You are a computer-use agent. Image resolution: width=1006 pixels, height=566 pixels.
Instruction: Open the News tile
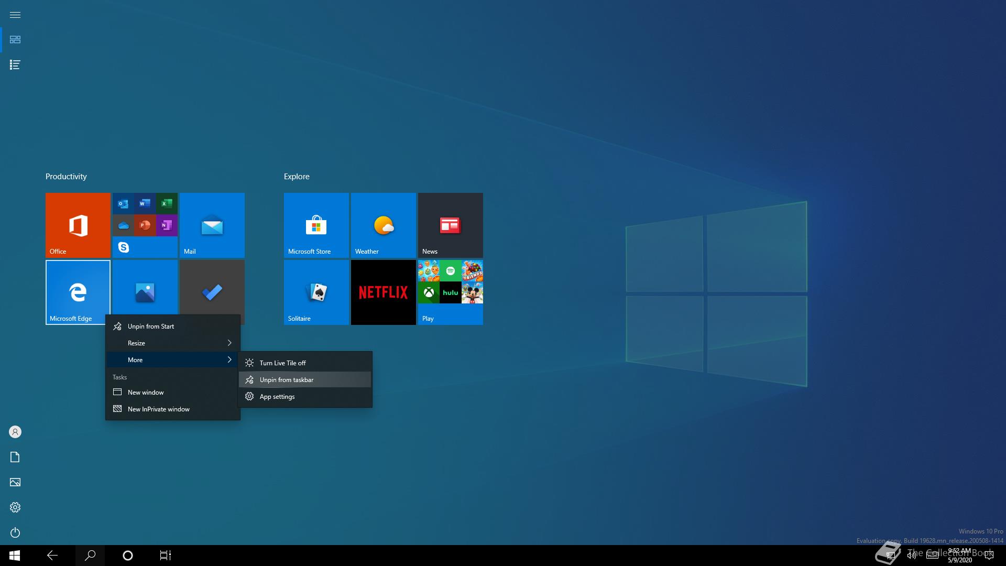pyautogui.click(x=450, y=225)
